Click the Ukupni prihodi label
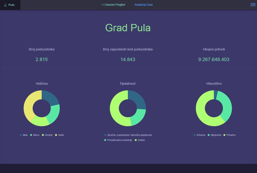This screenshot has width=257, height=173. click(x=214, y=49)
